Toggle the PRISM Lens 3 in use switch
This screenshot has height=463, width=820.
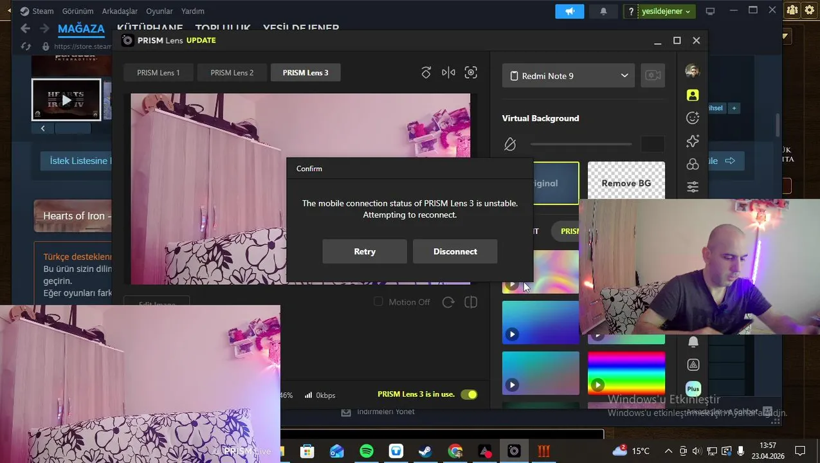(x=469, y=395)
